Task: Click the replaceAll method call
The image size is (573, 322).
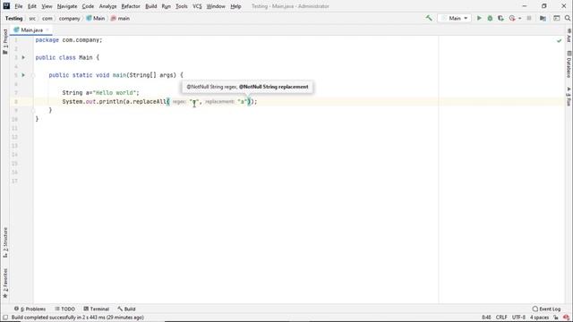Action: pos(150,101)
